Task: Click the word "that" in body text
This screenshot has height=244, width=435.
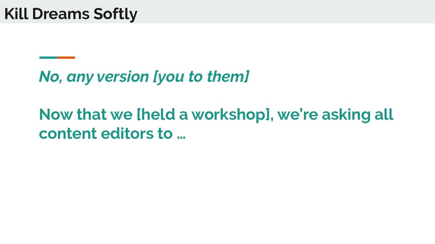Action: point(92,114)
